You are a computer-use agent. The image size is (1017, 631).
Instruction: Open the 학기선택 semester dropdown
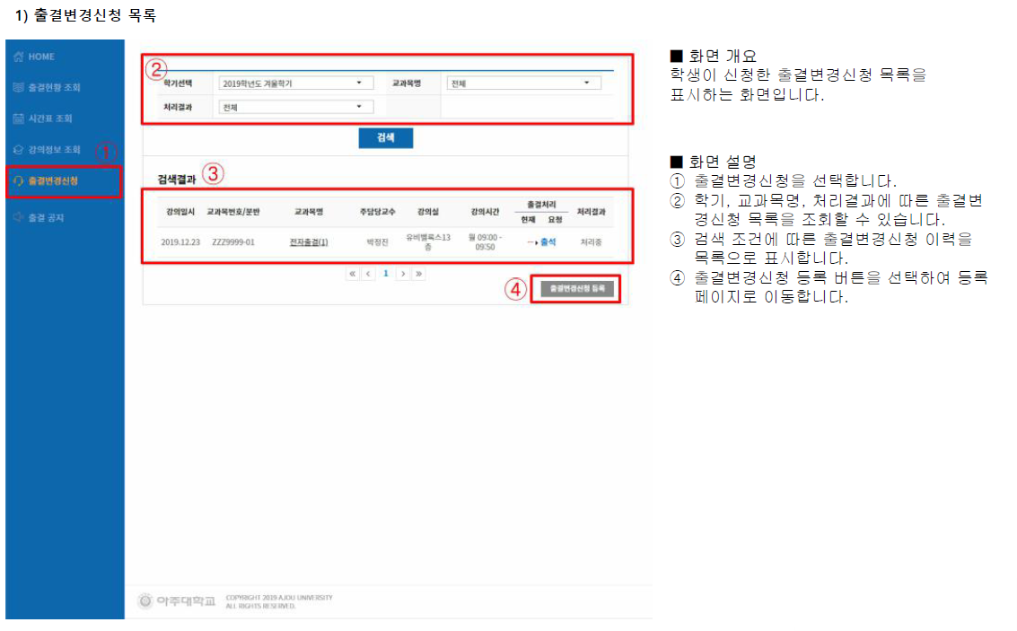[295, 83]
